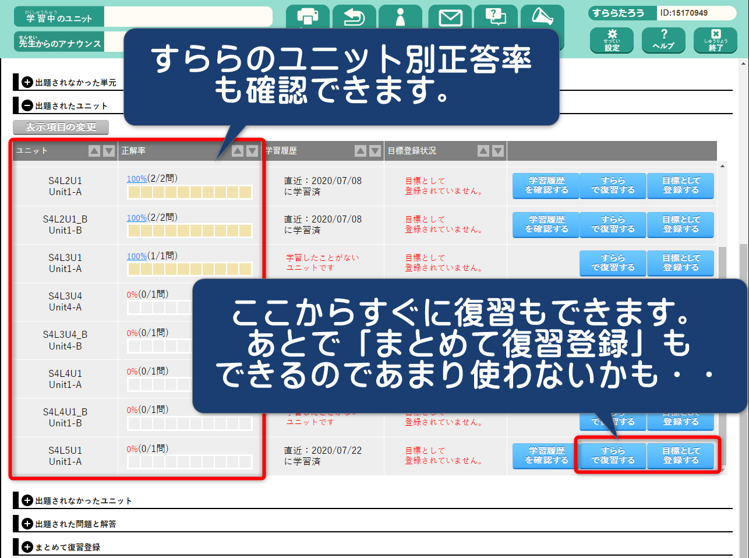Open 100% link for S4L3U1 Unit1-A
The image size is (749, 558).
coord(137,256)
